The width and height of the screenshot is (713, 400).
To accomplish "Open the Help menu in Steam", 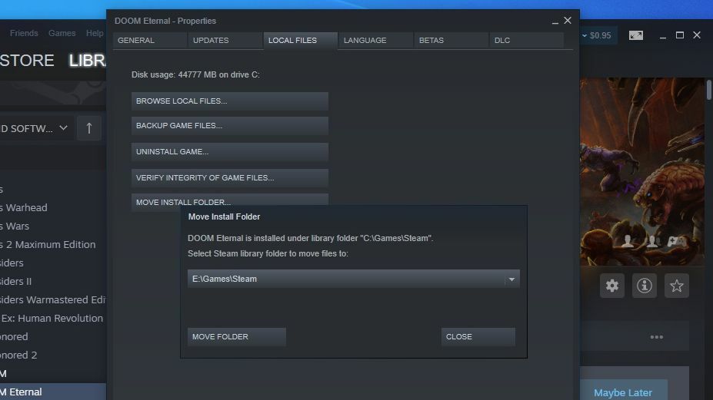I will (x=95, y=33).
